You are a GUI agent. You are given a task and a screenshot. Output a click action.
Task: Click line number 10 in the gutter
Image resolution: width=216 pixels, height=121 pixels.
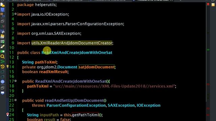click(x=12, y=48)
